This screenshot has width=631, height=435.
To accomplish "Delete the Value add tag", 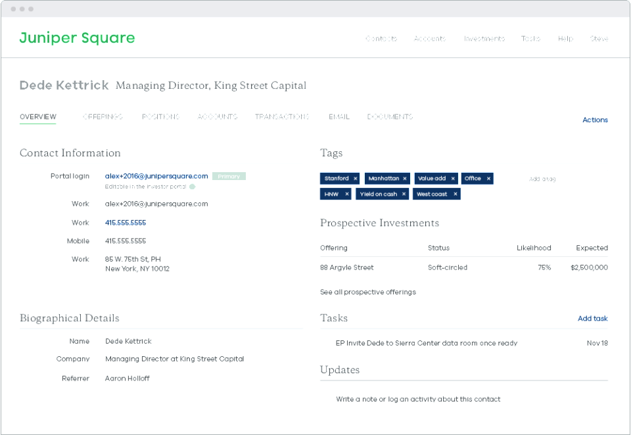I will click(453, 179).
